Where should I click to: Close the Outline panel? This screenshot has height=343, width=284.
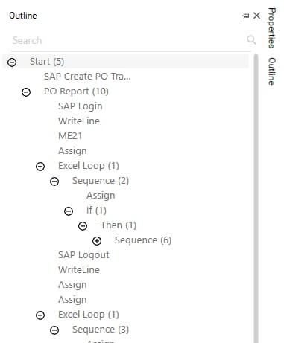(x=256, y=16)
